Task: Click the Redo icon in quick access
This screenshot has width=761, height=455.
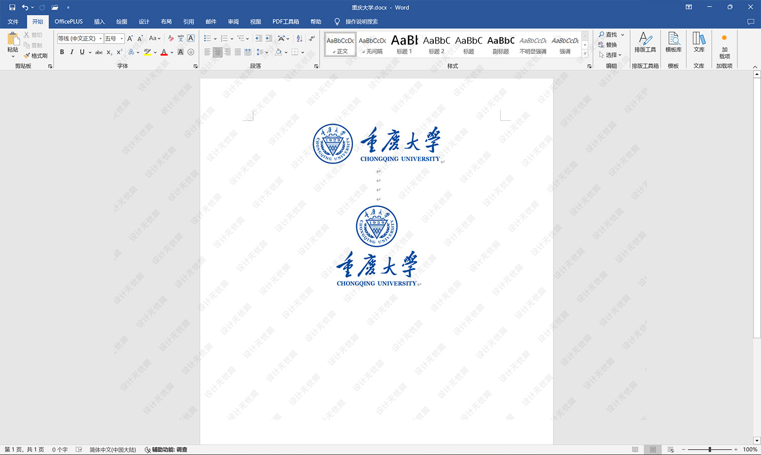Action: pyautogui.click(x=42, y=7)
